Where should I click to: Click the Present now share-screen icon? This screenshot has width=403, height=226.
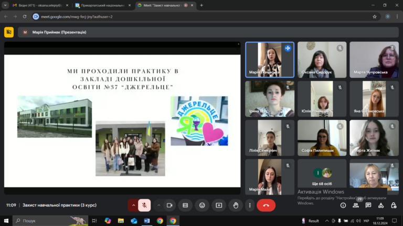(219, 205)
